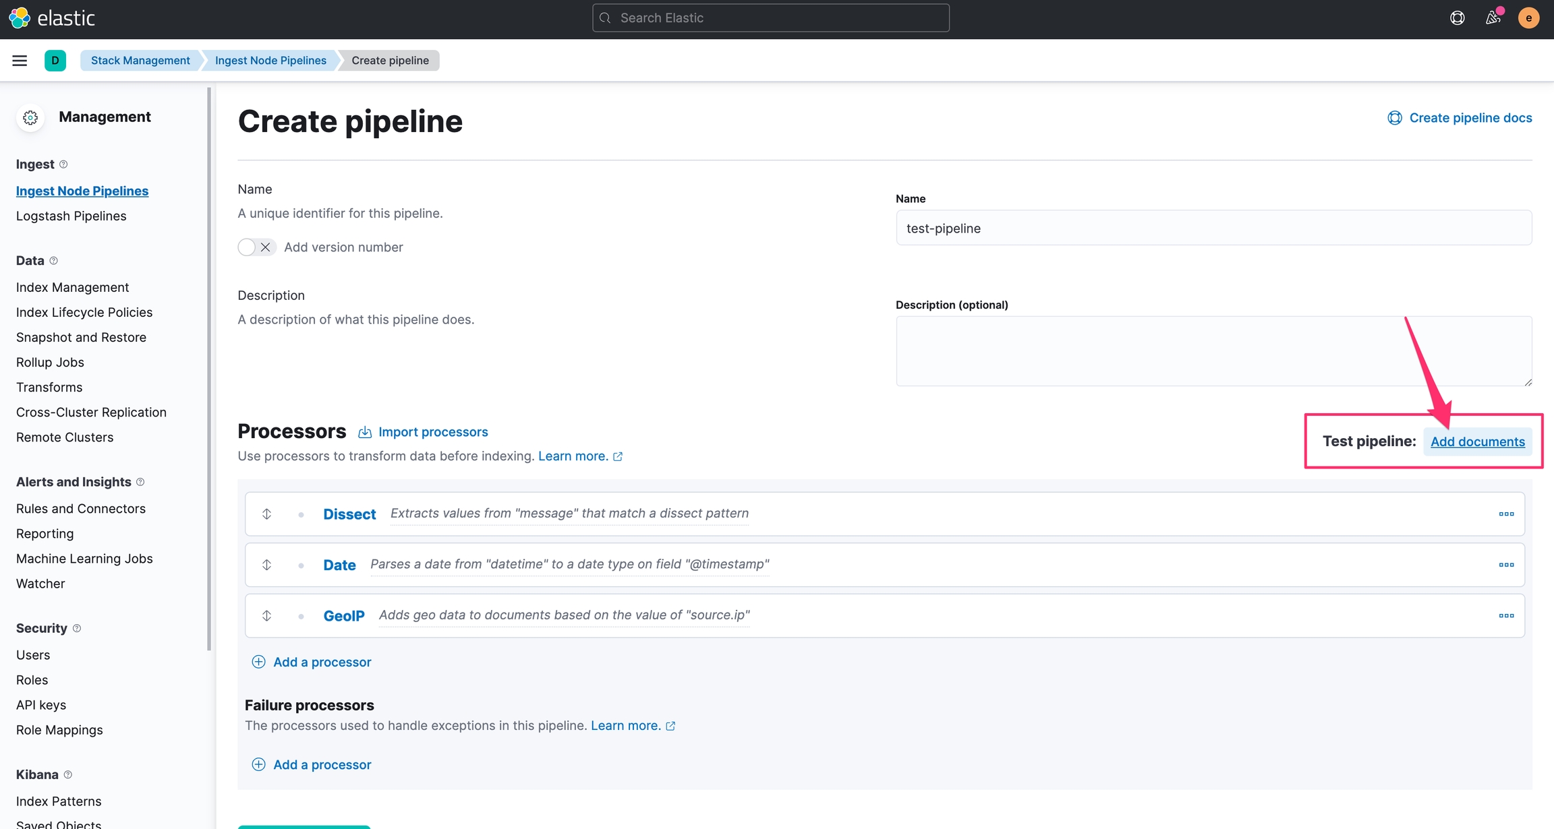This screenshot has width=1554, height=829.
Task: Open the newsfeed notifications icon
Action: [1493, 18]
